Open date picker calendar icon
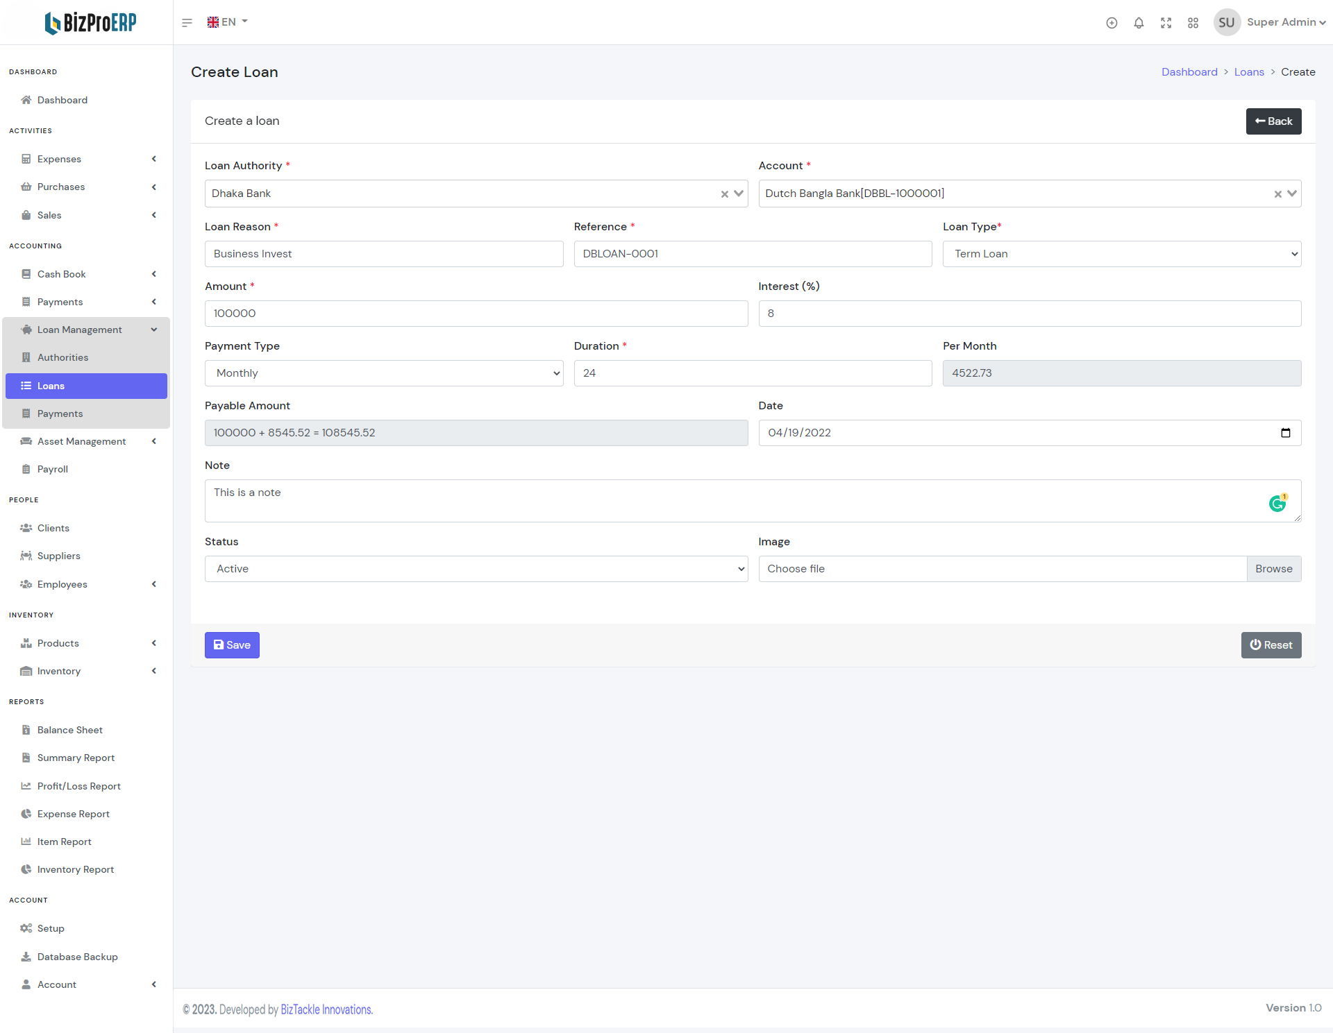The image size is (1333, 1033). click(x=1285, y=433)
